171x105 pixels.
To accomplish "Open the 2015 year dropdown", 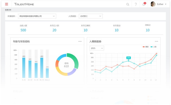I will tap(97, 48).
